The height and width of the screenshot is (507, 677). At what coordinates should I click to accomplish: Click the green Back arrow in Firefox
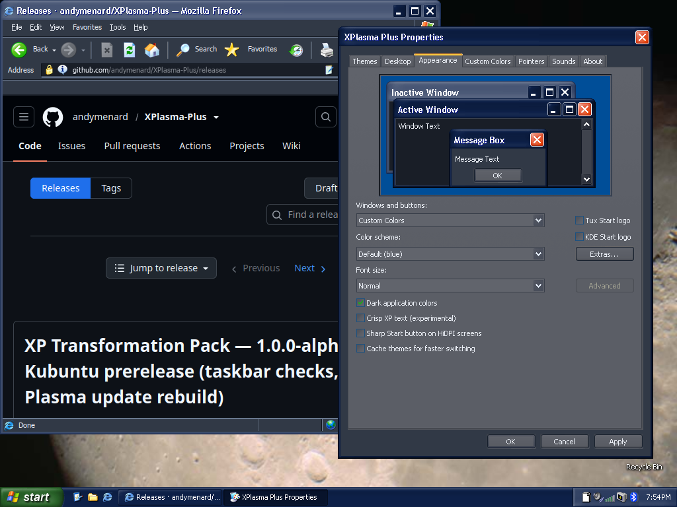19,50
